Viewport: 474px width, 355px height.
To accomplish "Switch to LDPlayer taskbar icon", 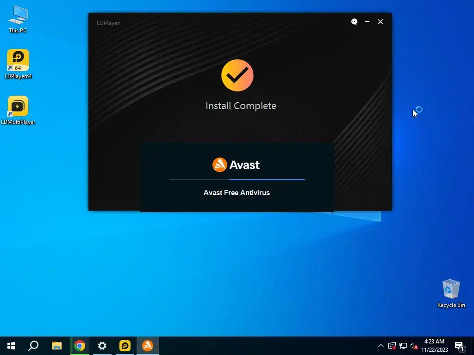I will [x=125, y=346].
